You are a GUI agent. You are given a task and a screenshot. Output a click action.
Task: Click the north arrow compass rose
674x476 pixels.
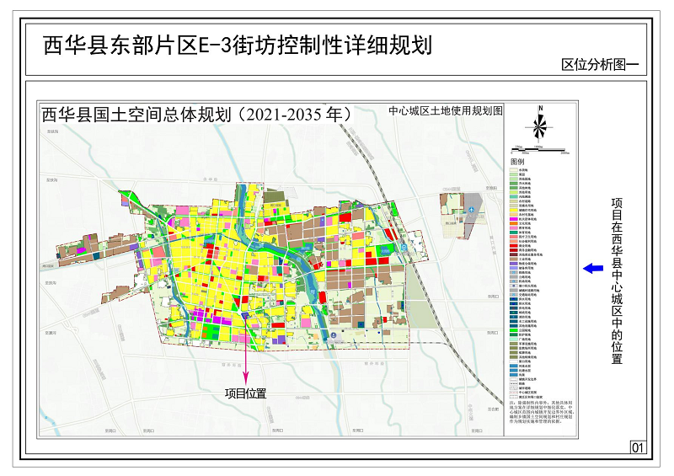click(x=540, y=127)
